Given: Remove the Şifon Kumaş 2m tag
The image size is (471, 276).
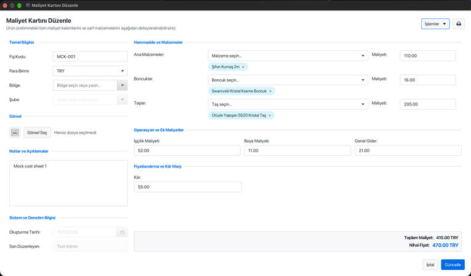Looking at the screenshot, I should [x=243, y=67].
